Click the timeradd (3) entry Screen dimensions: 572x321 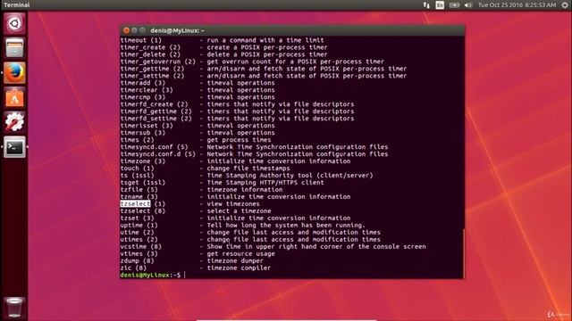click(x=143, y=83)
